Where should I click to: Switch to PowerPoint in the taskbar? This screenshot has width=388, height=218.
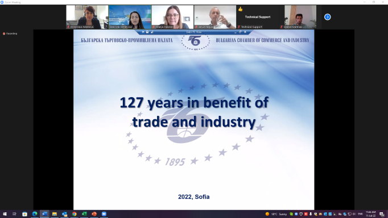point(94,214)
